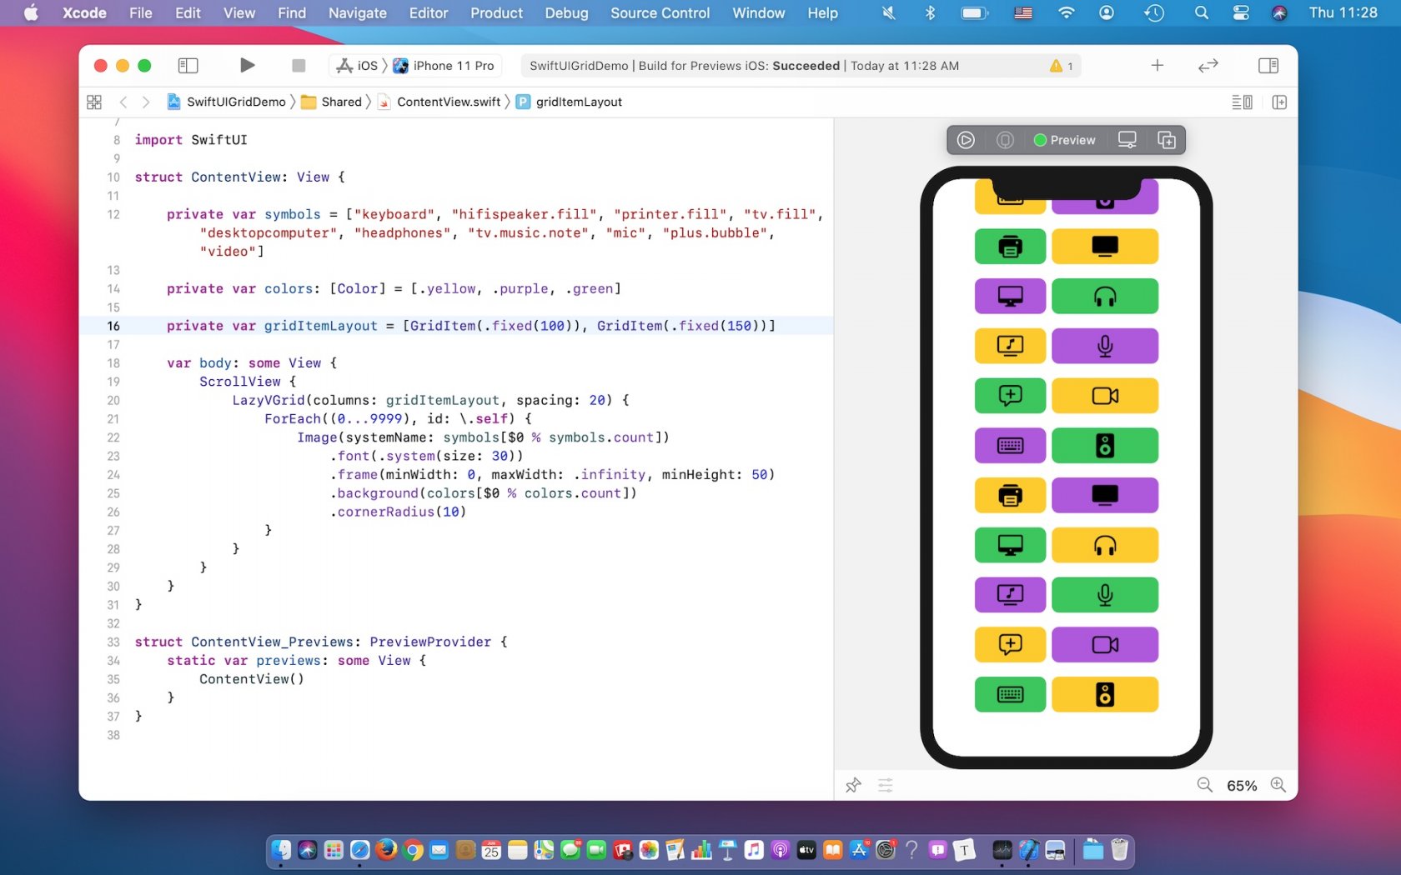Expand the ContentView.swift breadcrumb

[x=448, y=102]
